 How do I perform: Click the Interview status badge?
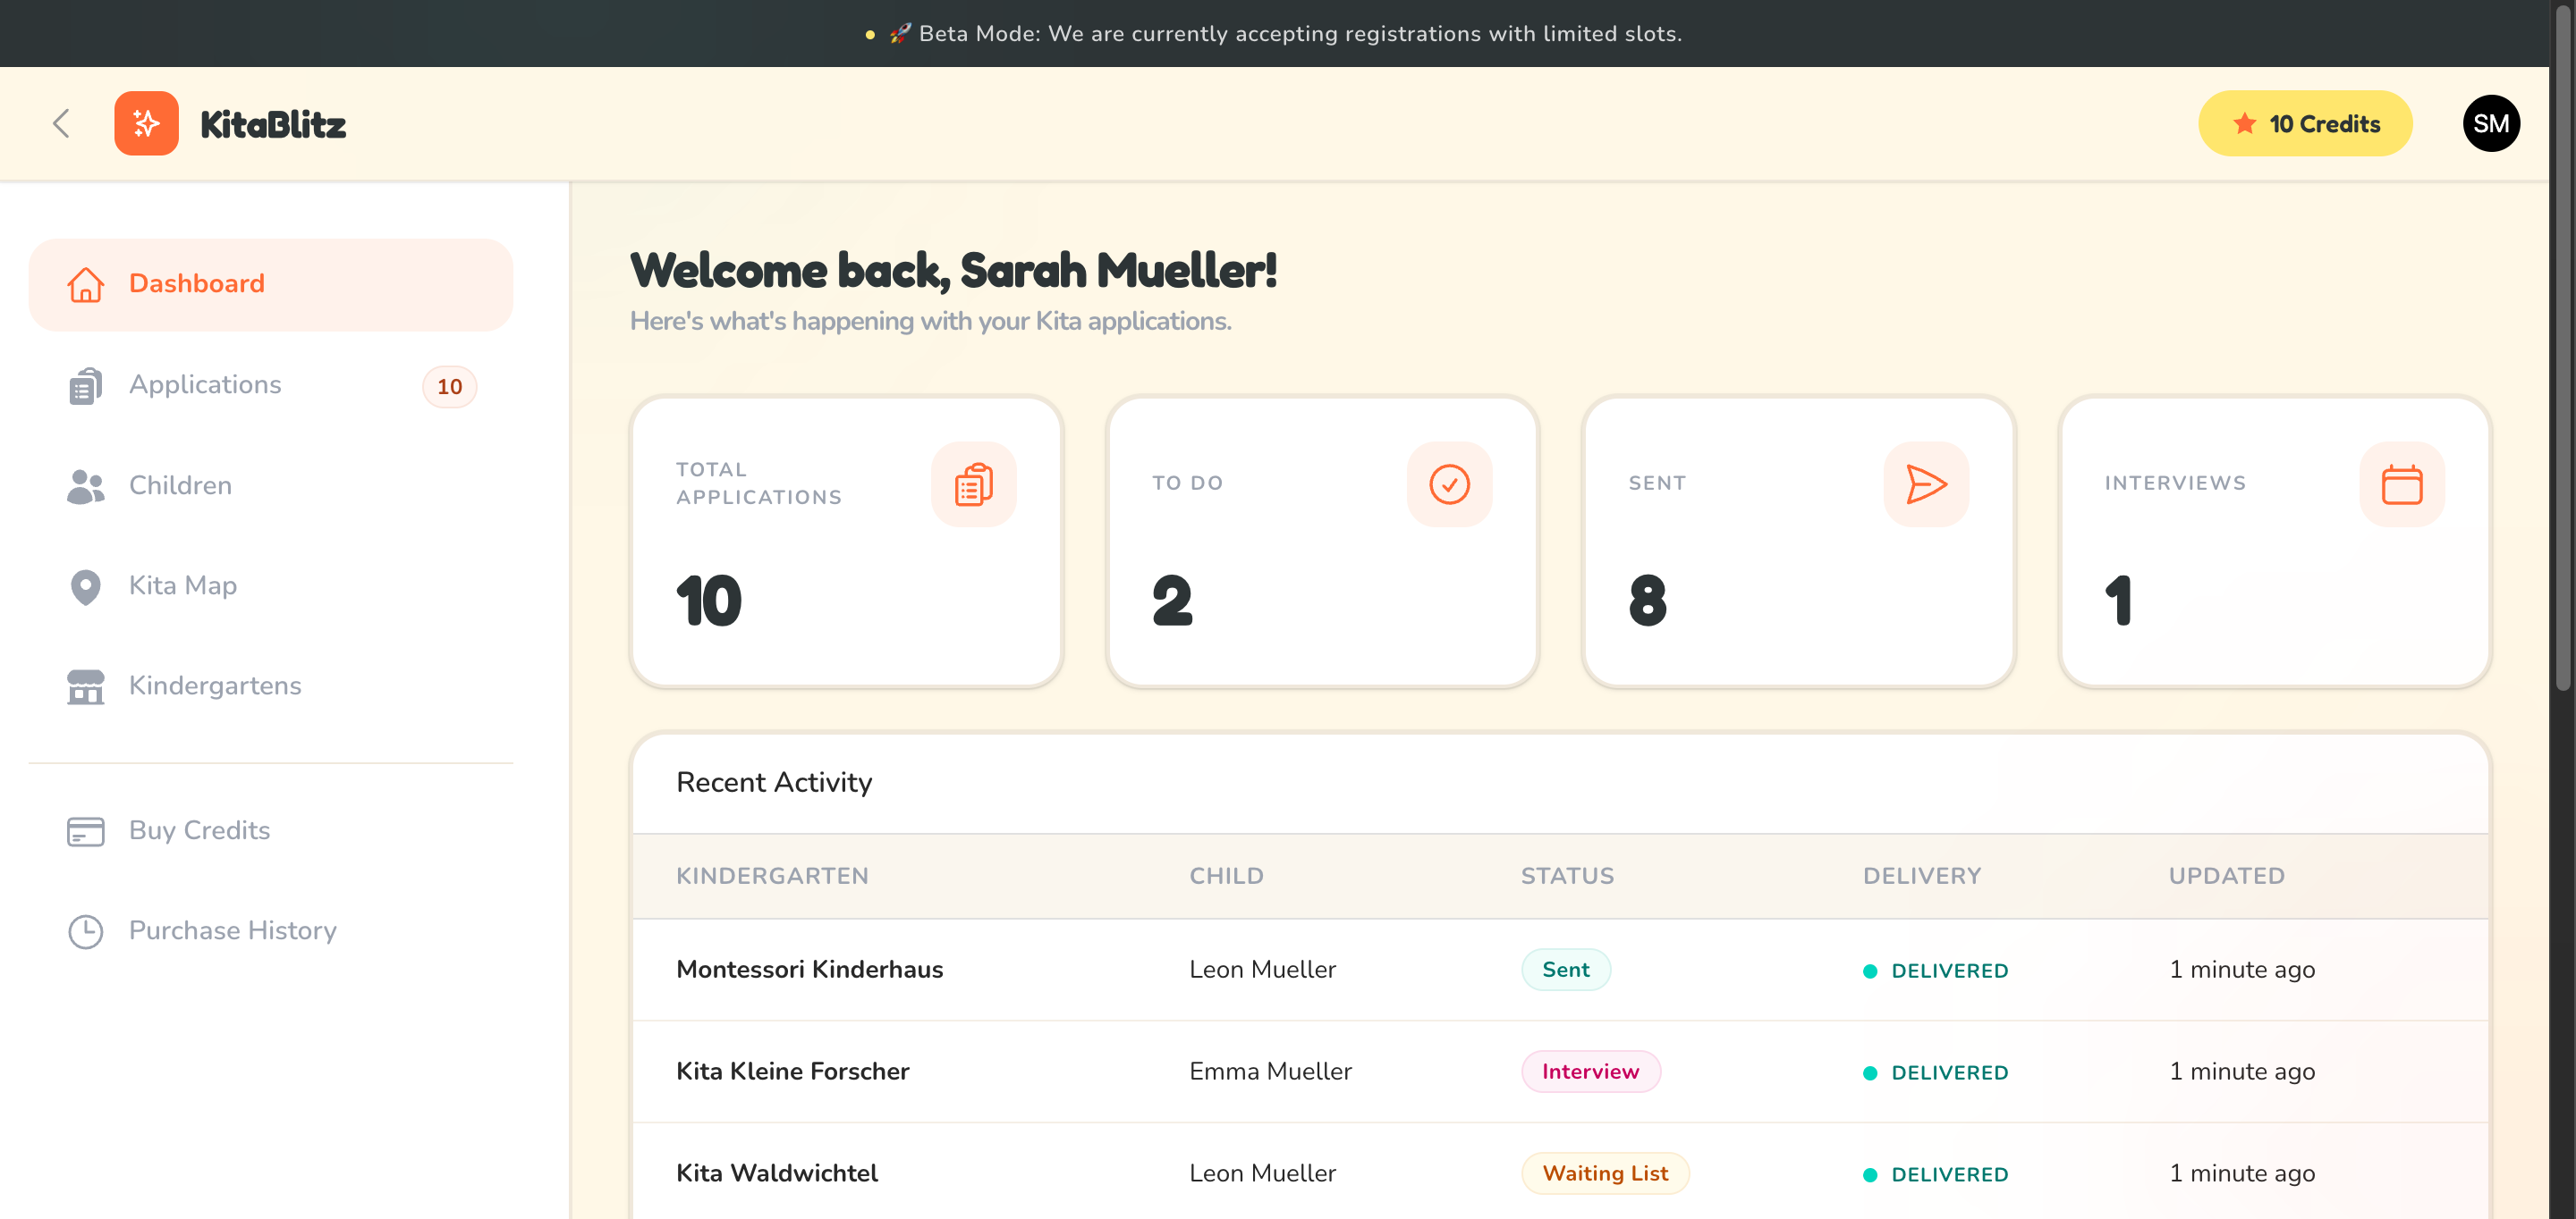point(1589,1072)
